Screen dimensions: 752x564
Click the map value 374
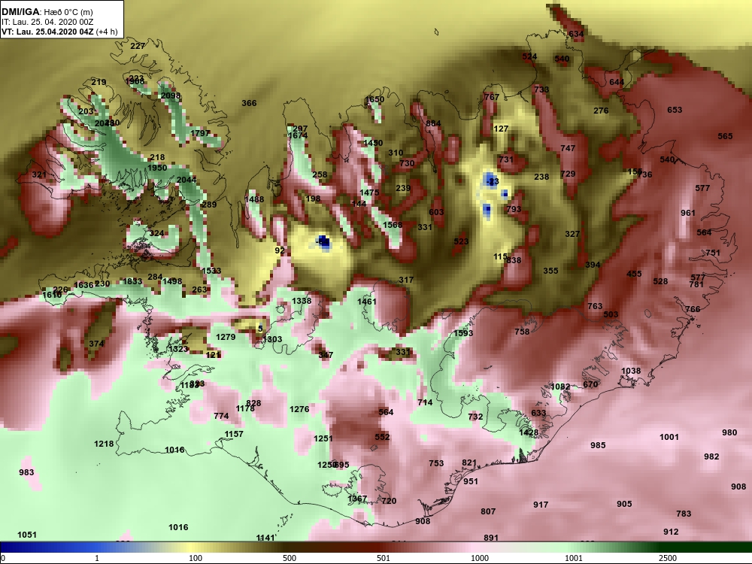[x=96, y=344]
